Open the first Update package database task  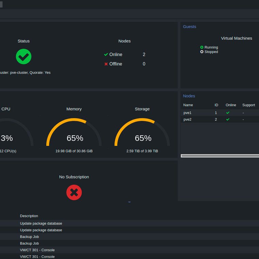(41, 223)
